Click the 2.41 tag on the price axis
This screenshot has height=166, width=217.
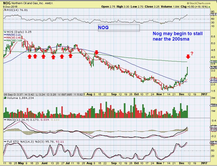point(213,79)
